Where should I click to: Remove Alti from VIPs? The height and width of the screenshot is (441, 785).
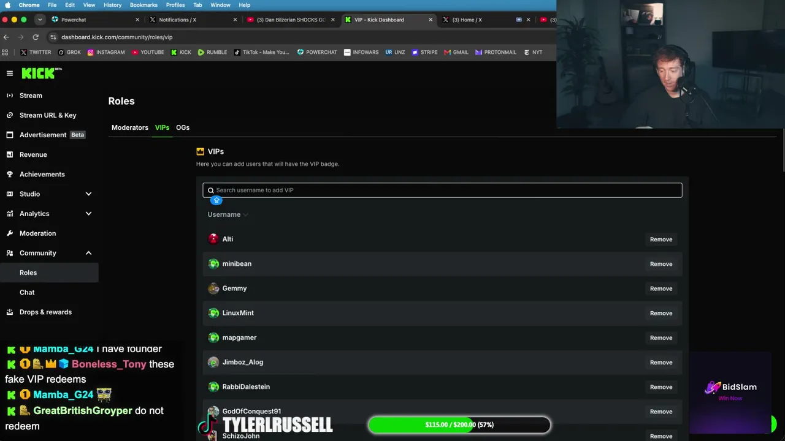pos(661,239)
